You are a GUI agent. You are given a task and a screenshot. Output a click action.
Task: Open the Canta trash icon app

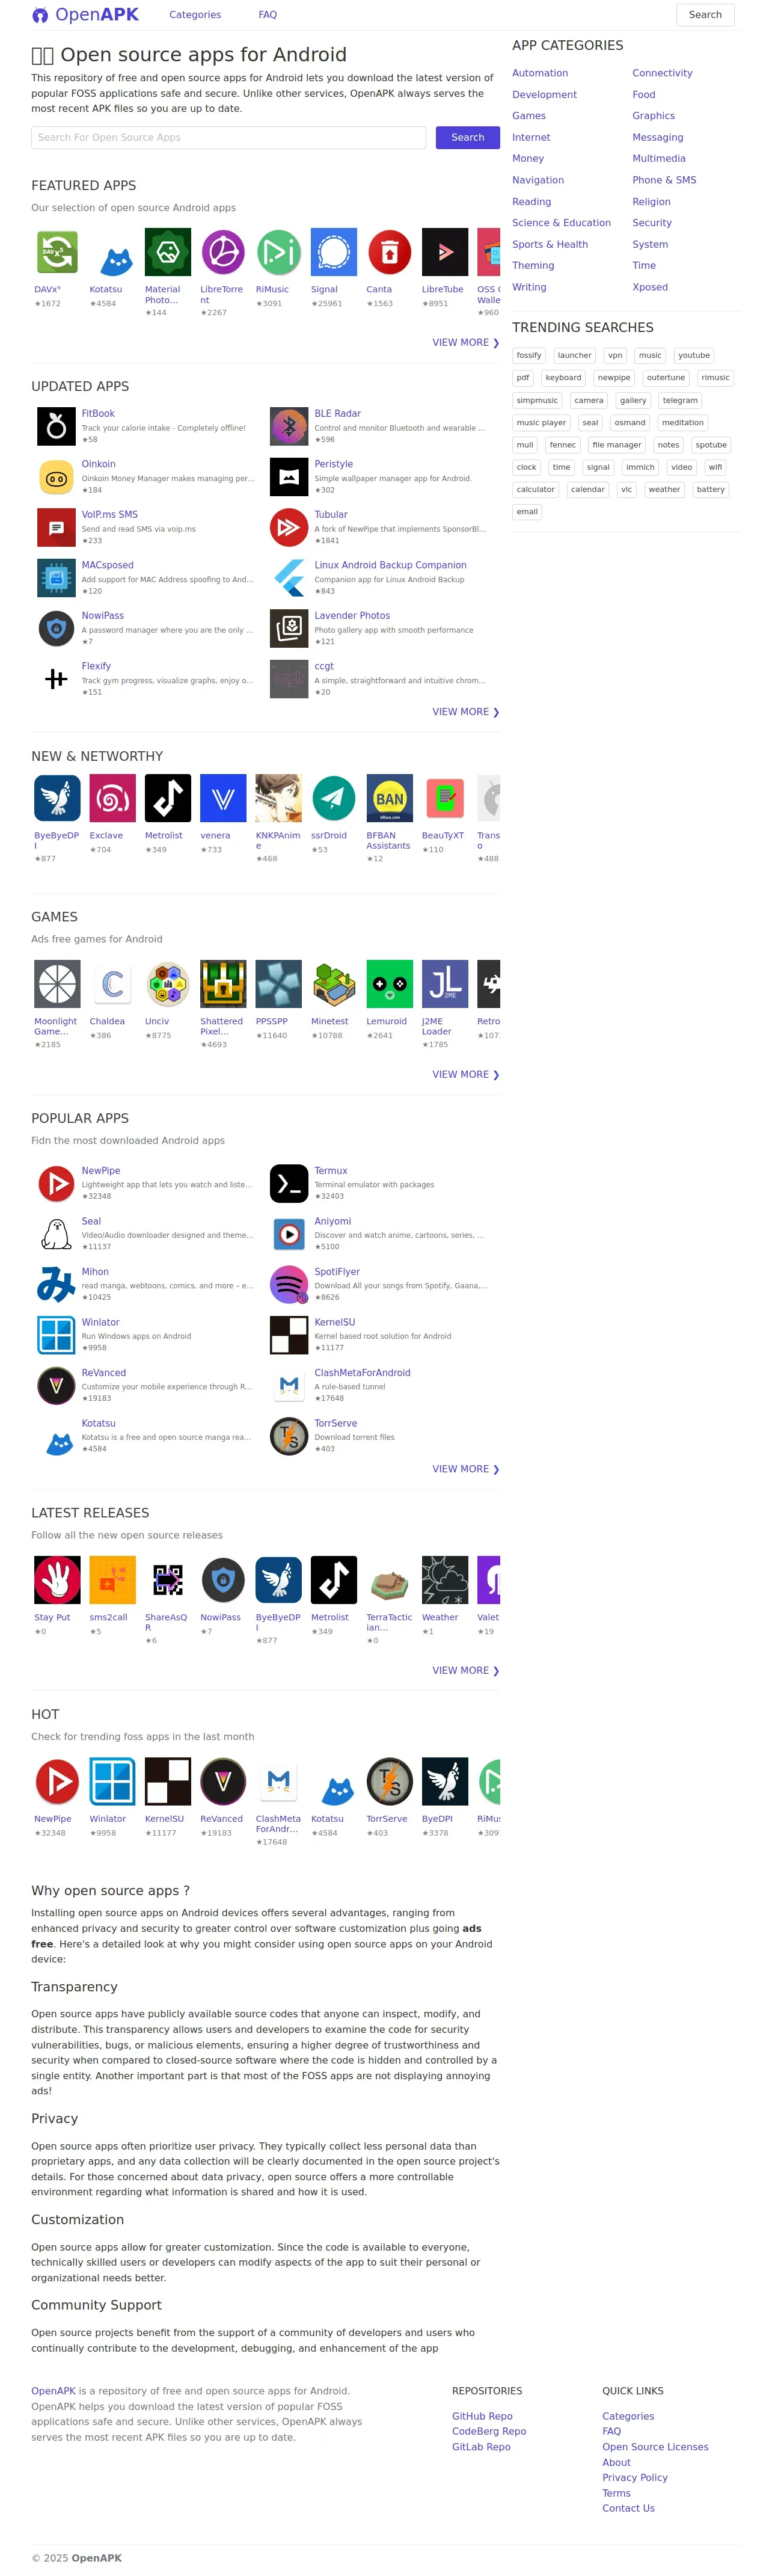point(389,252)
